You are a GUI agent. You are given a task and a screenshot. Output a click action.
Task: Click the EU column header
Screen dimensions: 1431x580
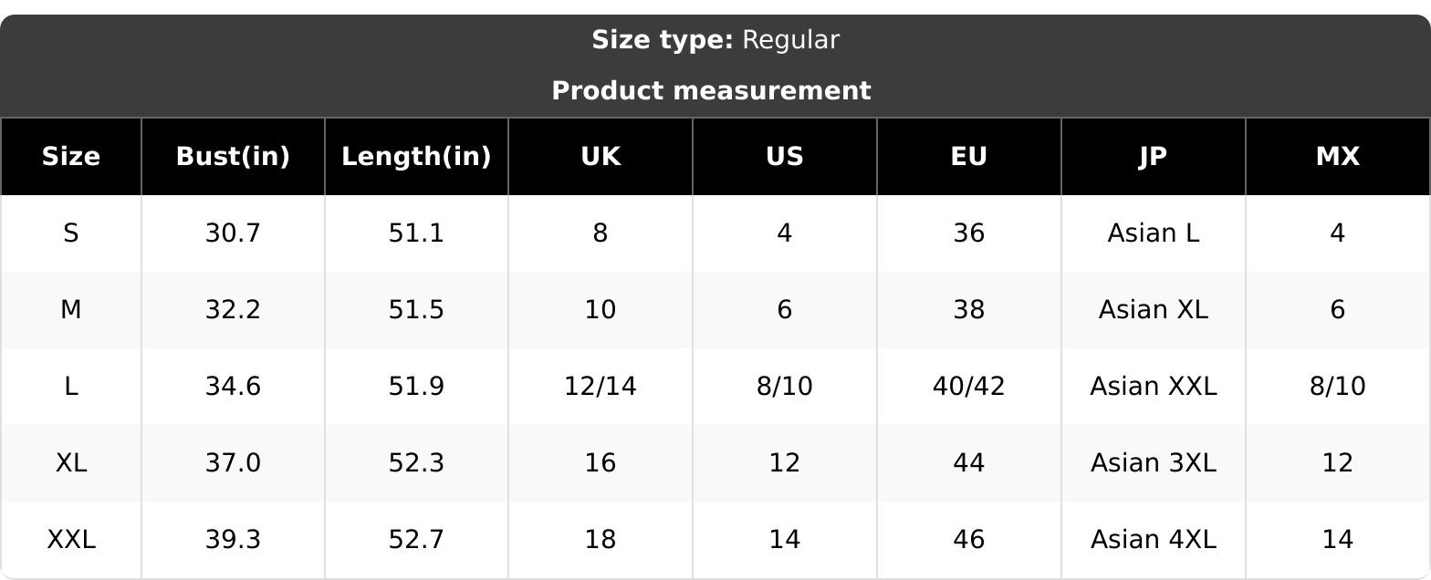969,157
